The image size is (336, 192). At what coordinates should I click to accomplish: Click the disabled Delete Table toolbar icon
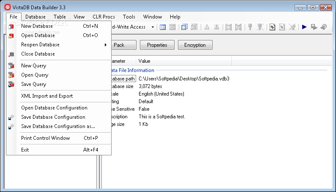point(172,27)
